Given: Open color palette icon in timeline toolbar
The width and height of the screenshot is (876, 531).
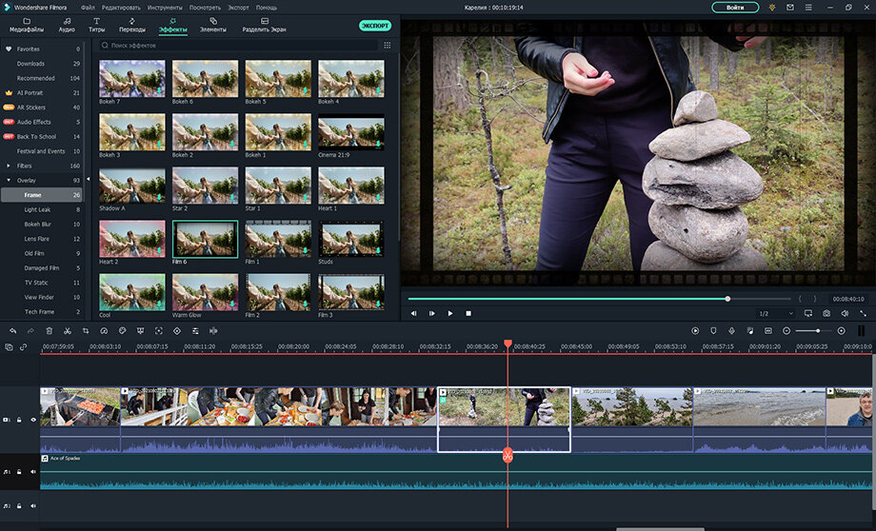Looking at the screenshot, I should click(122, 331).
